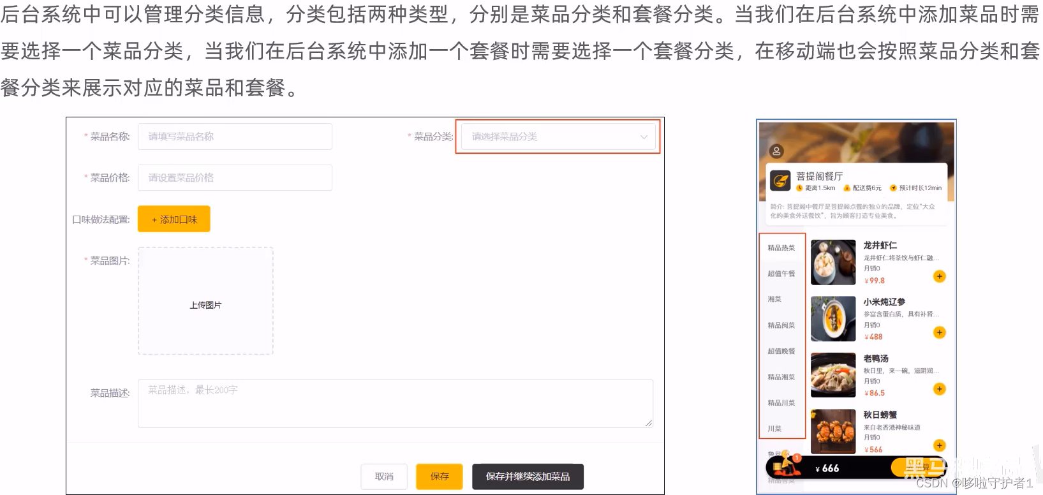
Task: Open the 老鸭汤 dish thumbnail
Action: (x=833, y=375)
